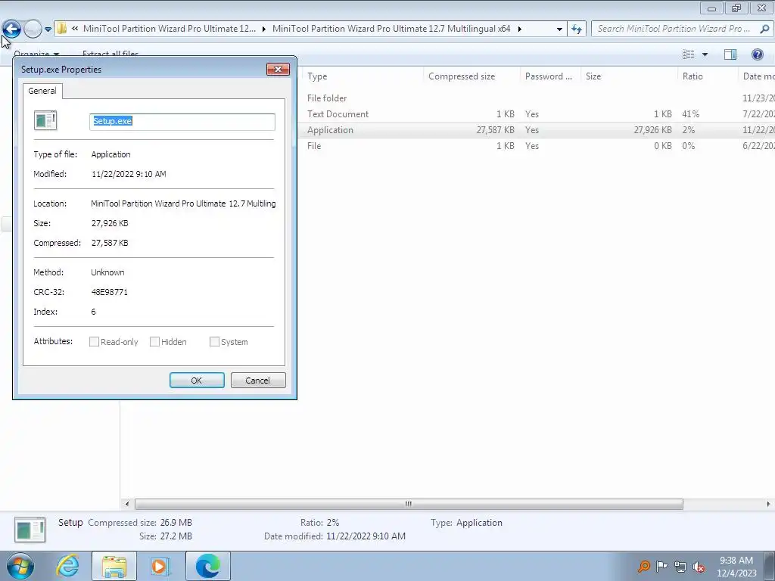Click the orange magnifier tray icon
Image resolution: width=775 pixels, height=581 pixels.
[643, 566]
